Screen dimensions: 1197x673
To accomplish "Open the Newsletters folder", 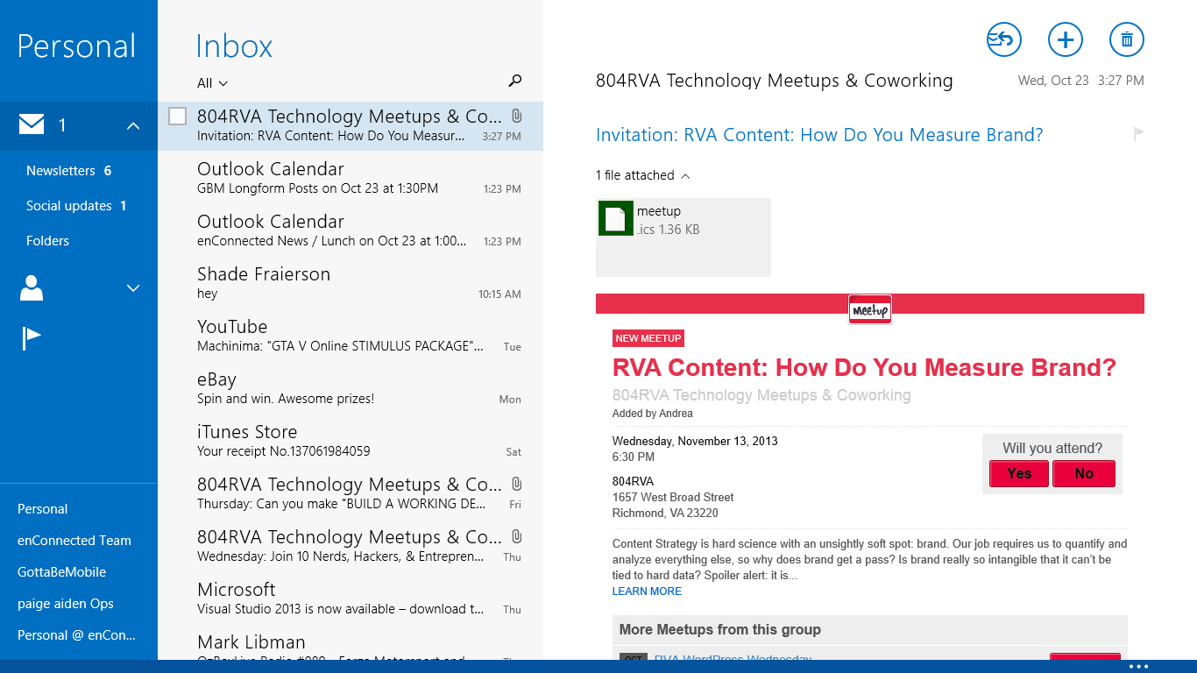I will 68,171.
